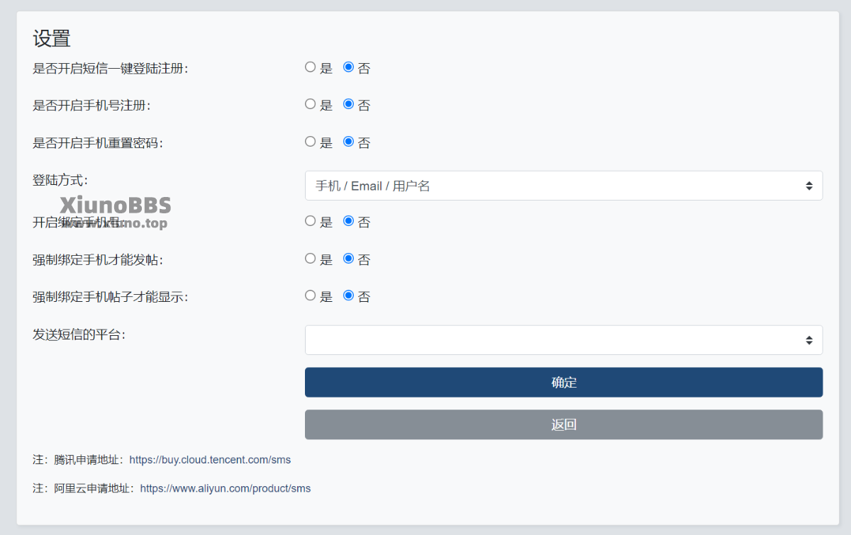This screenshot has height=535, width=851.
Task: Select 是 for 强制绑定手机帖子才能显示
Action: click(x=310, y=295)
